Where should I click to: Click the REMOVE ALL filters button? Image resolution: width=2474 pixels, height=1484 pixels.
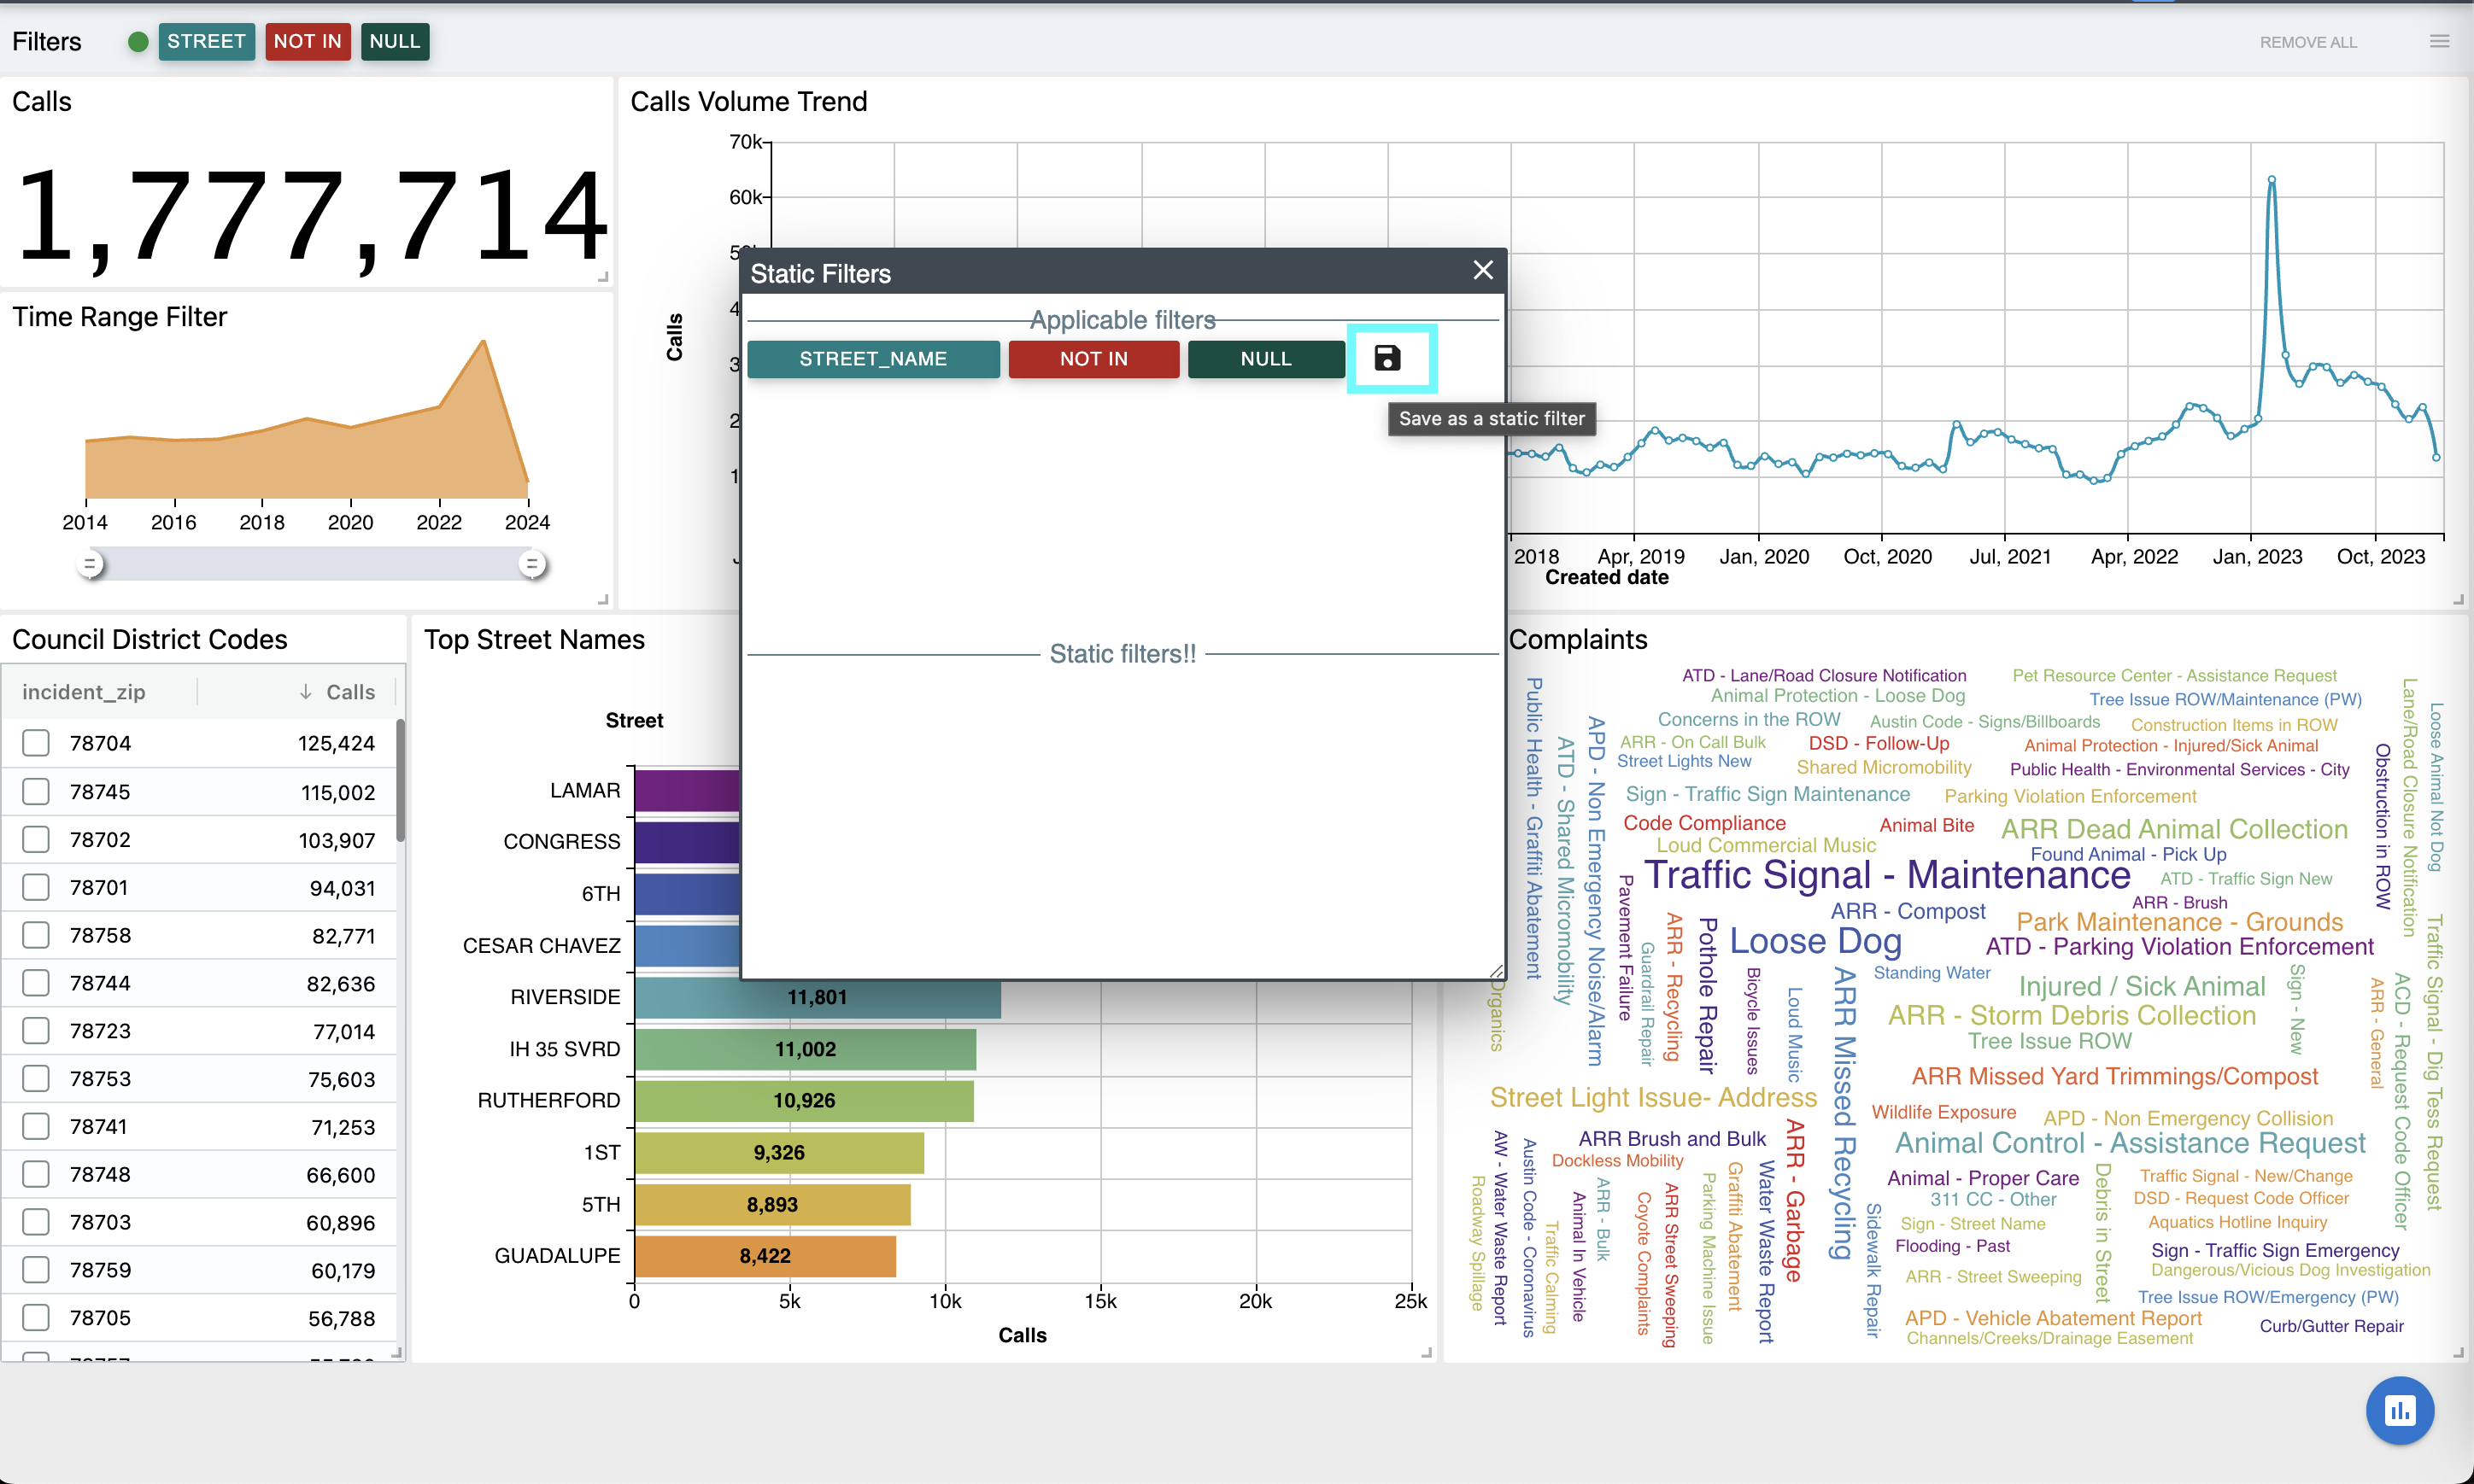click(2308, 42)
